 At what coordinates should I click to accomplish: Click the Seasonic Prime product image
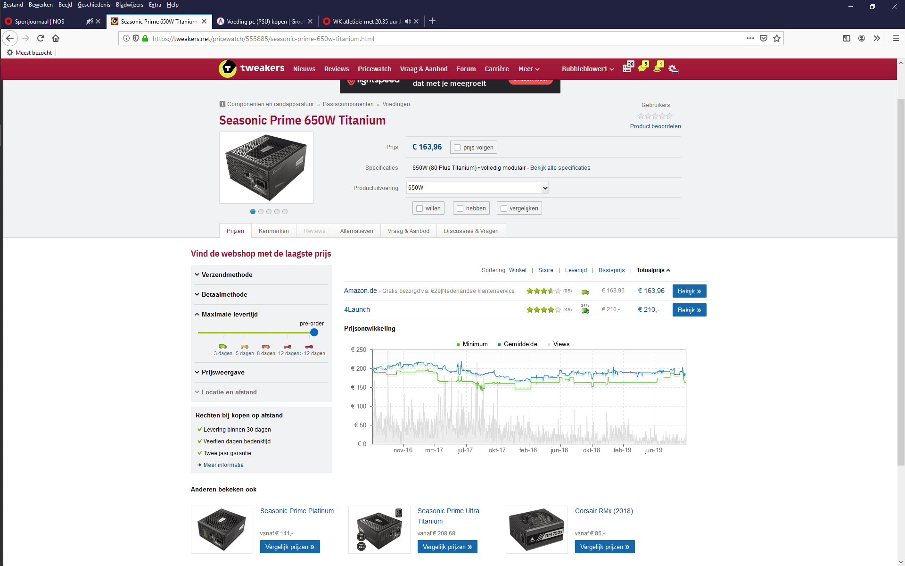pos(266,168)
